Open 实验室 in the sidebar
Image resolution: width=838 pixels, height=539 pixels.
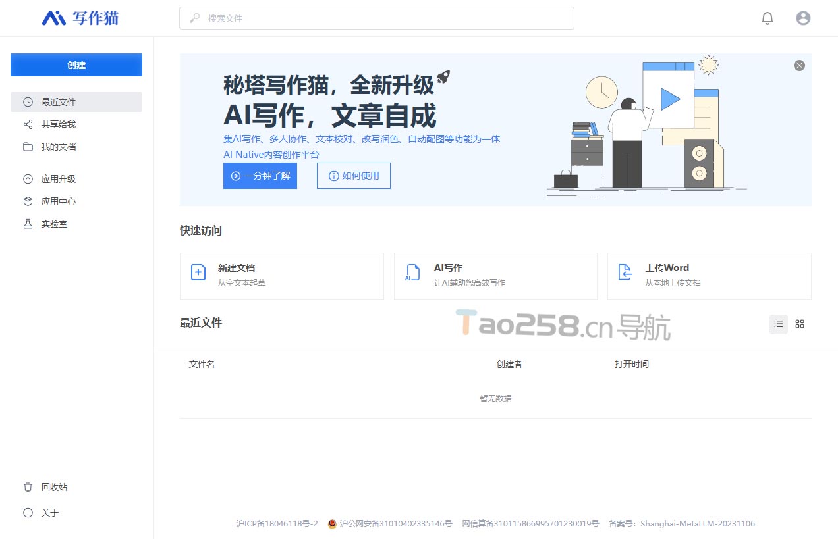[x=76, y=224]
